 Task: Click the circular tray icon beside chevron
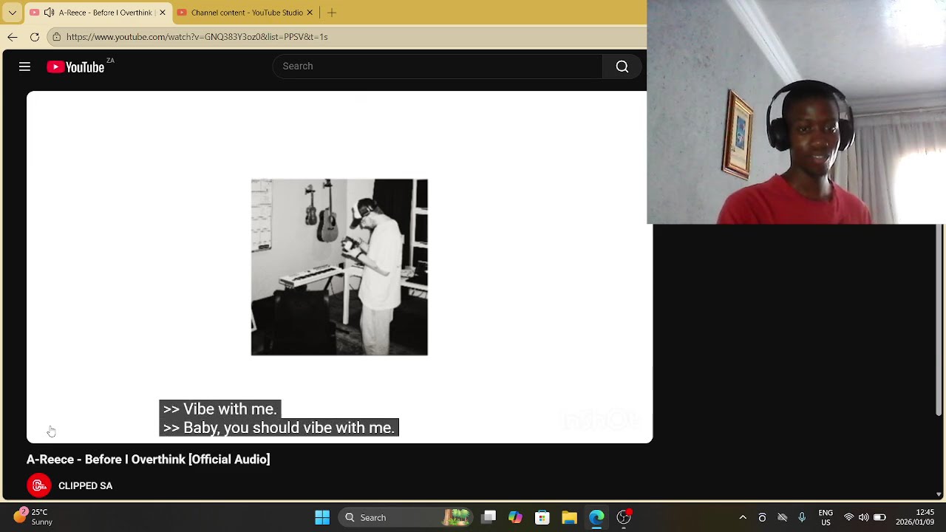[x=762, y=517]
